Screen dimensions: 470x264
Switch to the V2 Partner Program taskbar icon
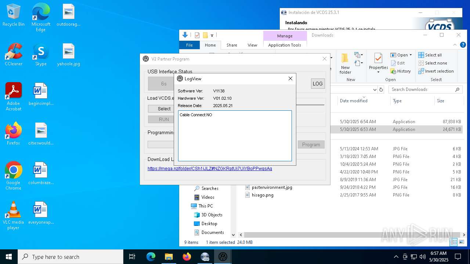coord(223,257)
